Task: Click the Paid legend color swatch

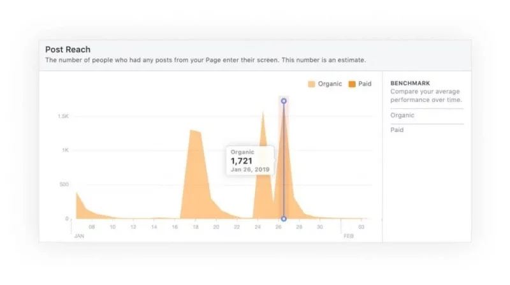Action: pos(353,84)
